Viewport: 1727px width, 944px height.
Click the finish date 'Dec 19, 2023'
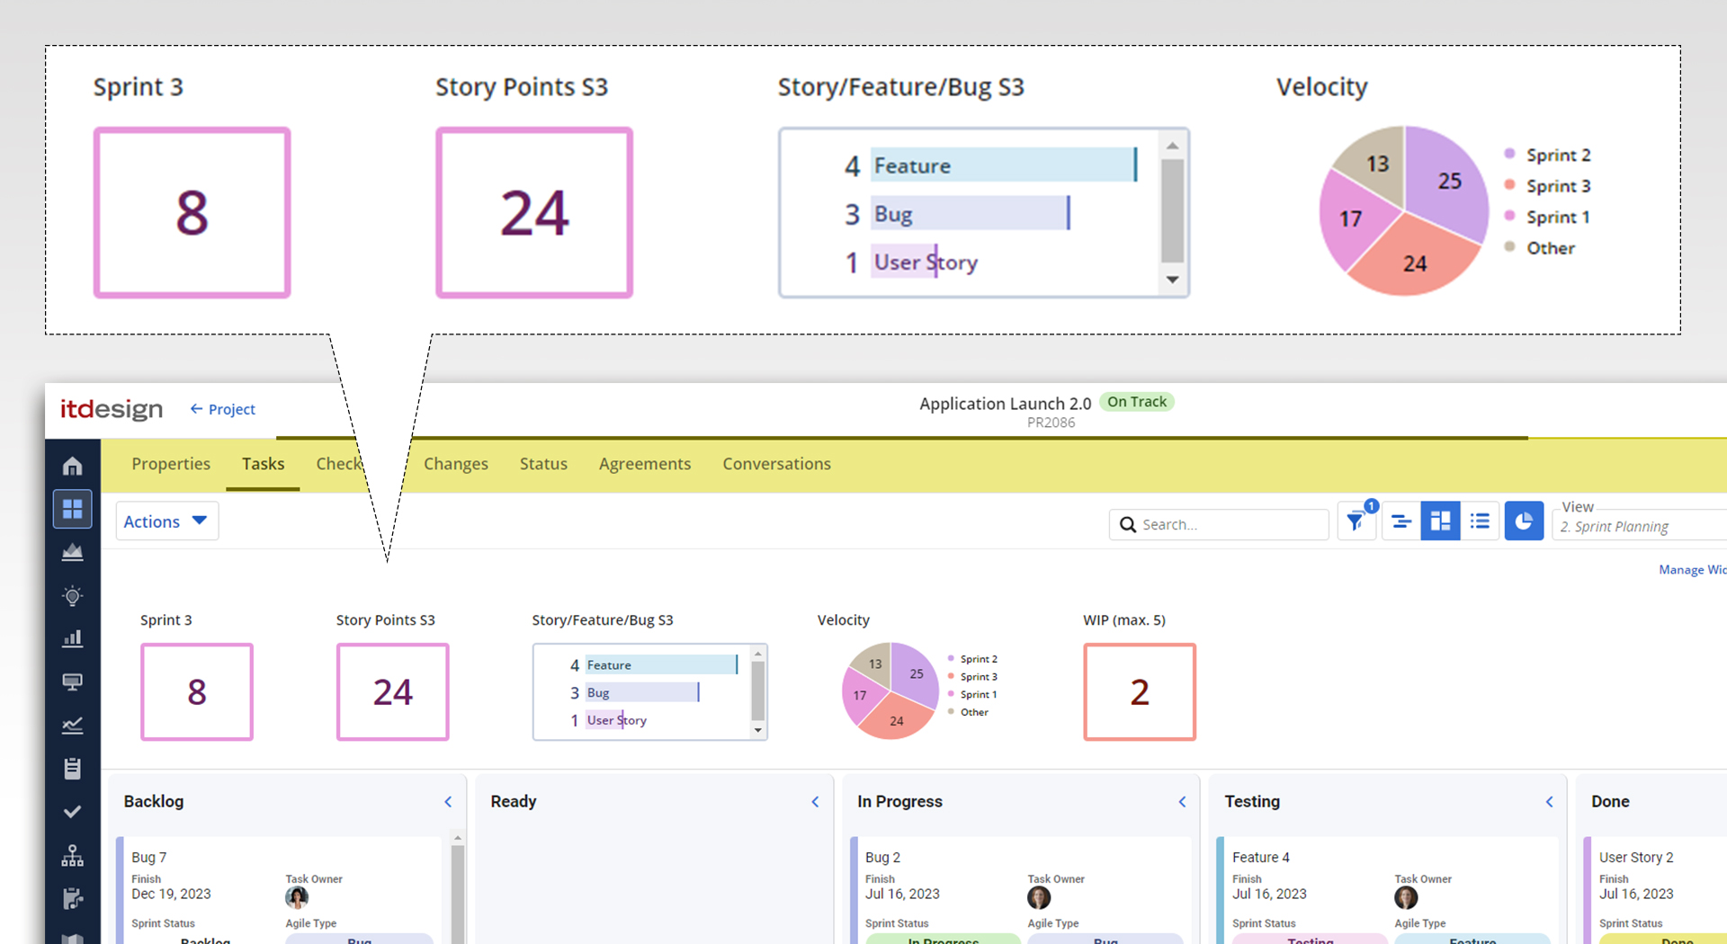click(171, 894)
